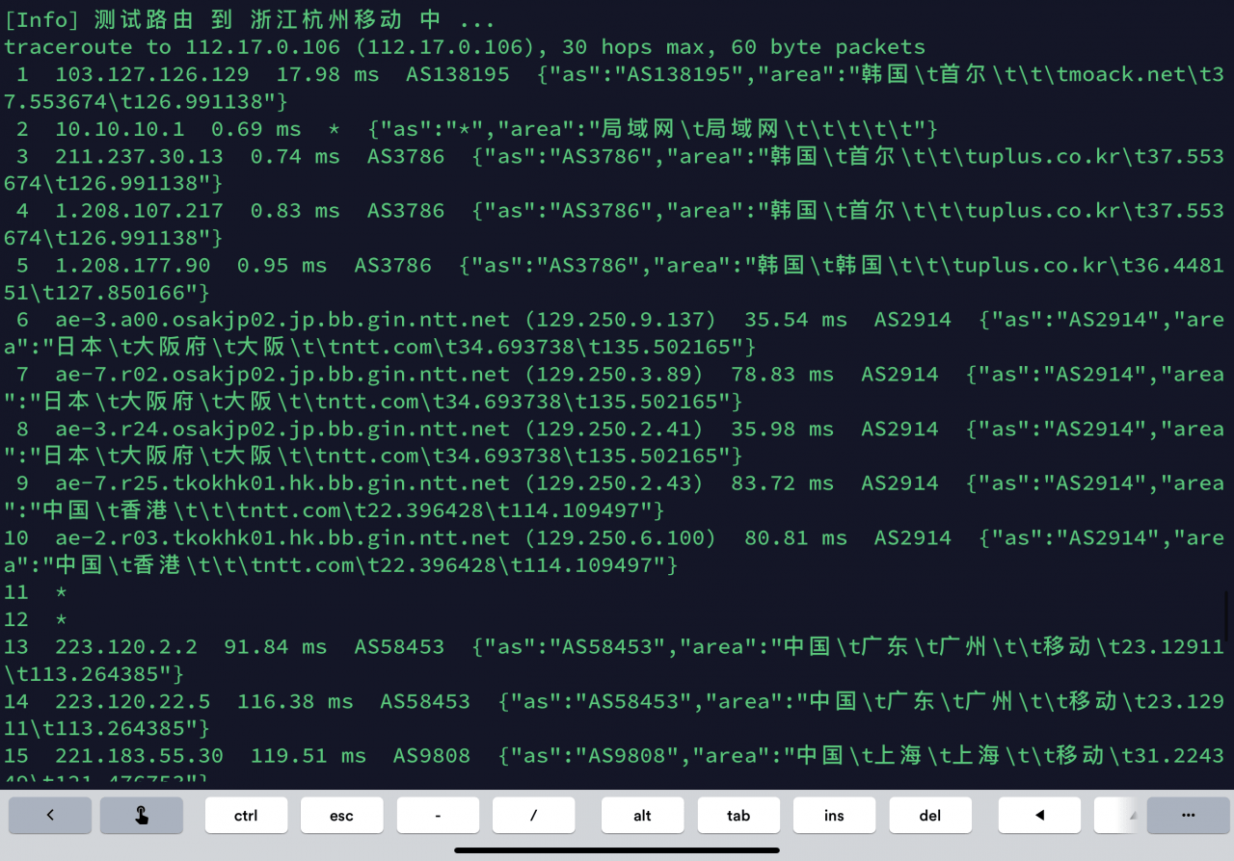Viewport: 1234px width, 861px height.
Task: Click hop 14 IP 223.120.22.5
Action: [x=133, y=701]
